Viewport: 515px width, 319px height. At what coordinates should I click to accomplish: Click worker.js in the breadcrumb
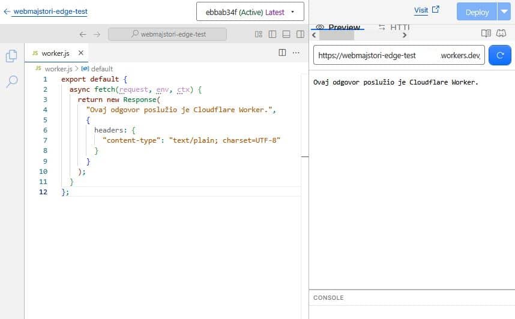tap(58, 69)
